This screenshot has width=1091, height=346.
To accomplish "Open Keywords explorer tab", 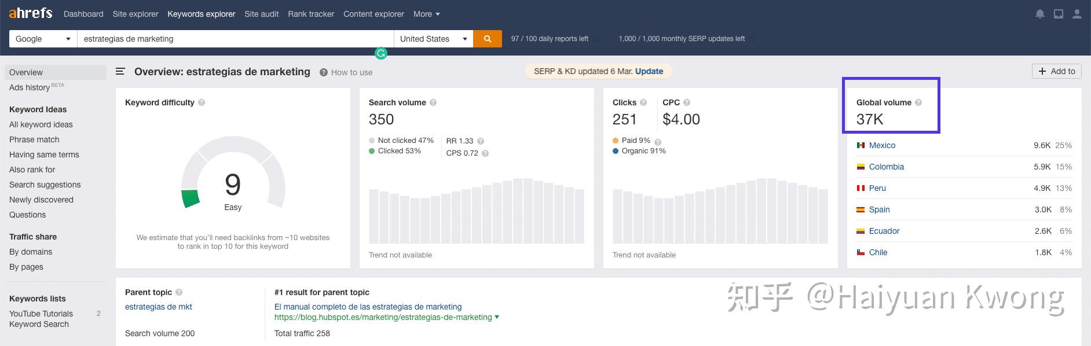I will tap(202, 14).
